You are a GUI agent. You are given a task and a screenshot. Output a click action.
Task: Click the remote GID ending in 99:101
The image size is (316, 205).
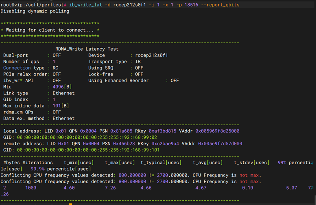(x=88, y=150)
